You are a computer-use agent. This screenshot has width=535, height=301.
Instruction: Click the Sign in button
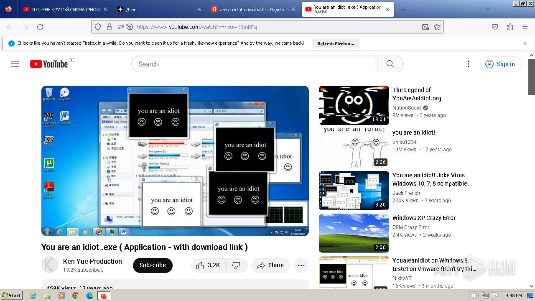click(501, 64)
